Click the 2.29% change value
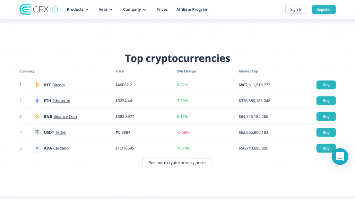 coord(182,101)
